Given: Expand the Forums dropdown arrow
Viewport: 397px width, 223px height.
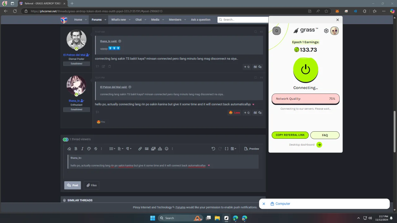Looking at the screenshot, I should tap(105, 20).
